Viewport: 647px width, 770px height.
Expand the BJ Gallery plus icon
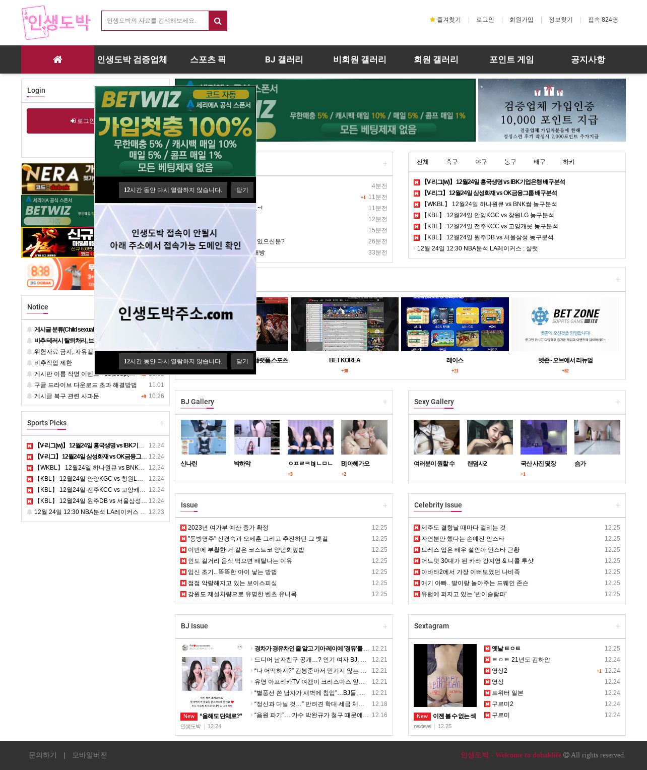tap(385, 402)
